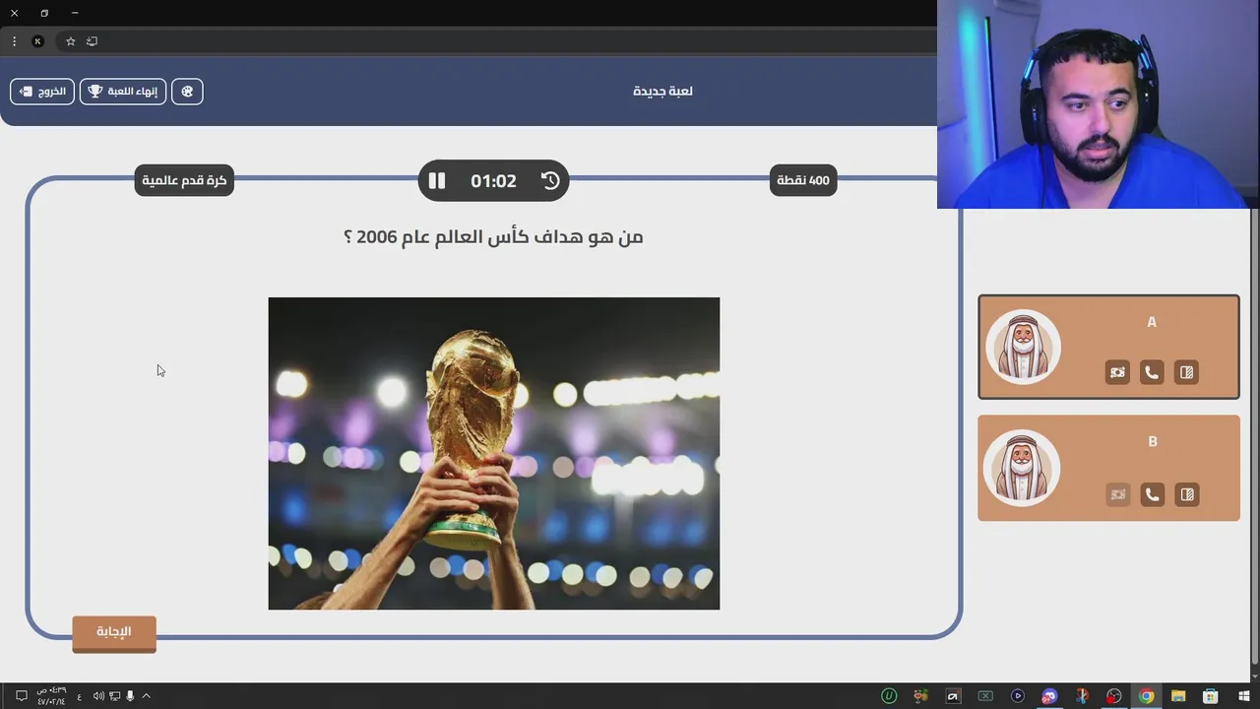This screenshot has width=1260, height=709.
Task: Use Team B's phone-a-friend lifeline
Action: click(x=1152, y=494)
